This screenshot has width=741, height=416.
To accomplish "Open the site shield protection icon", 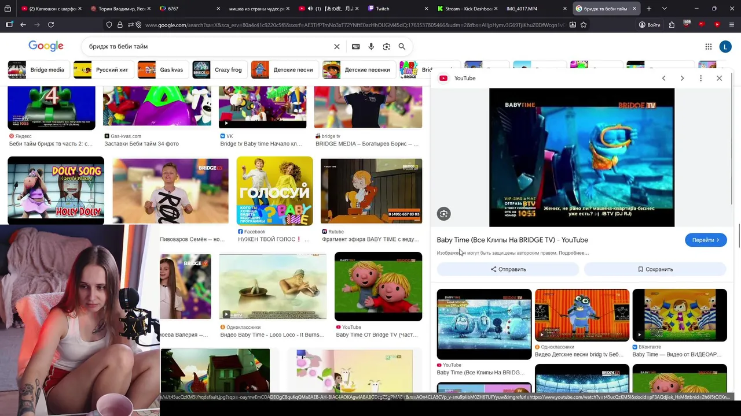I will 109,25.
